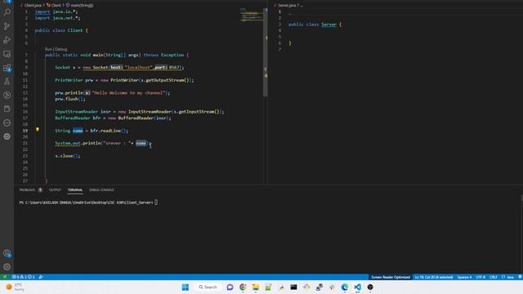This screenshot has height=294, width=523.
Task: Select the Java language mode indicator
Action: tap(507, 277)
